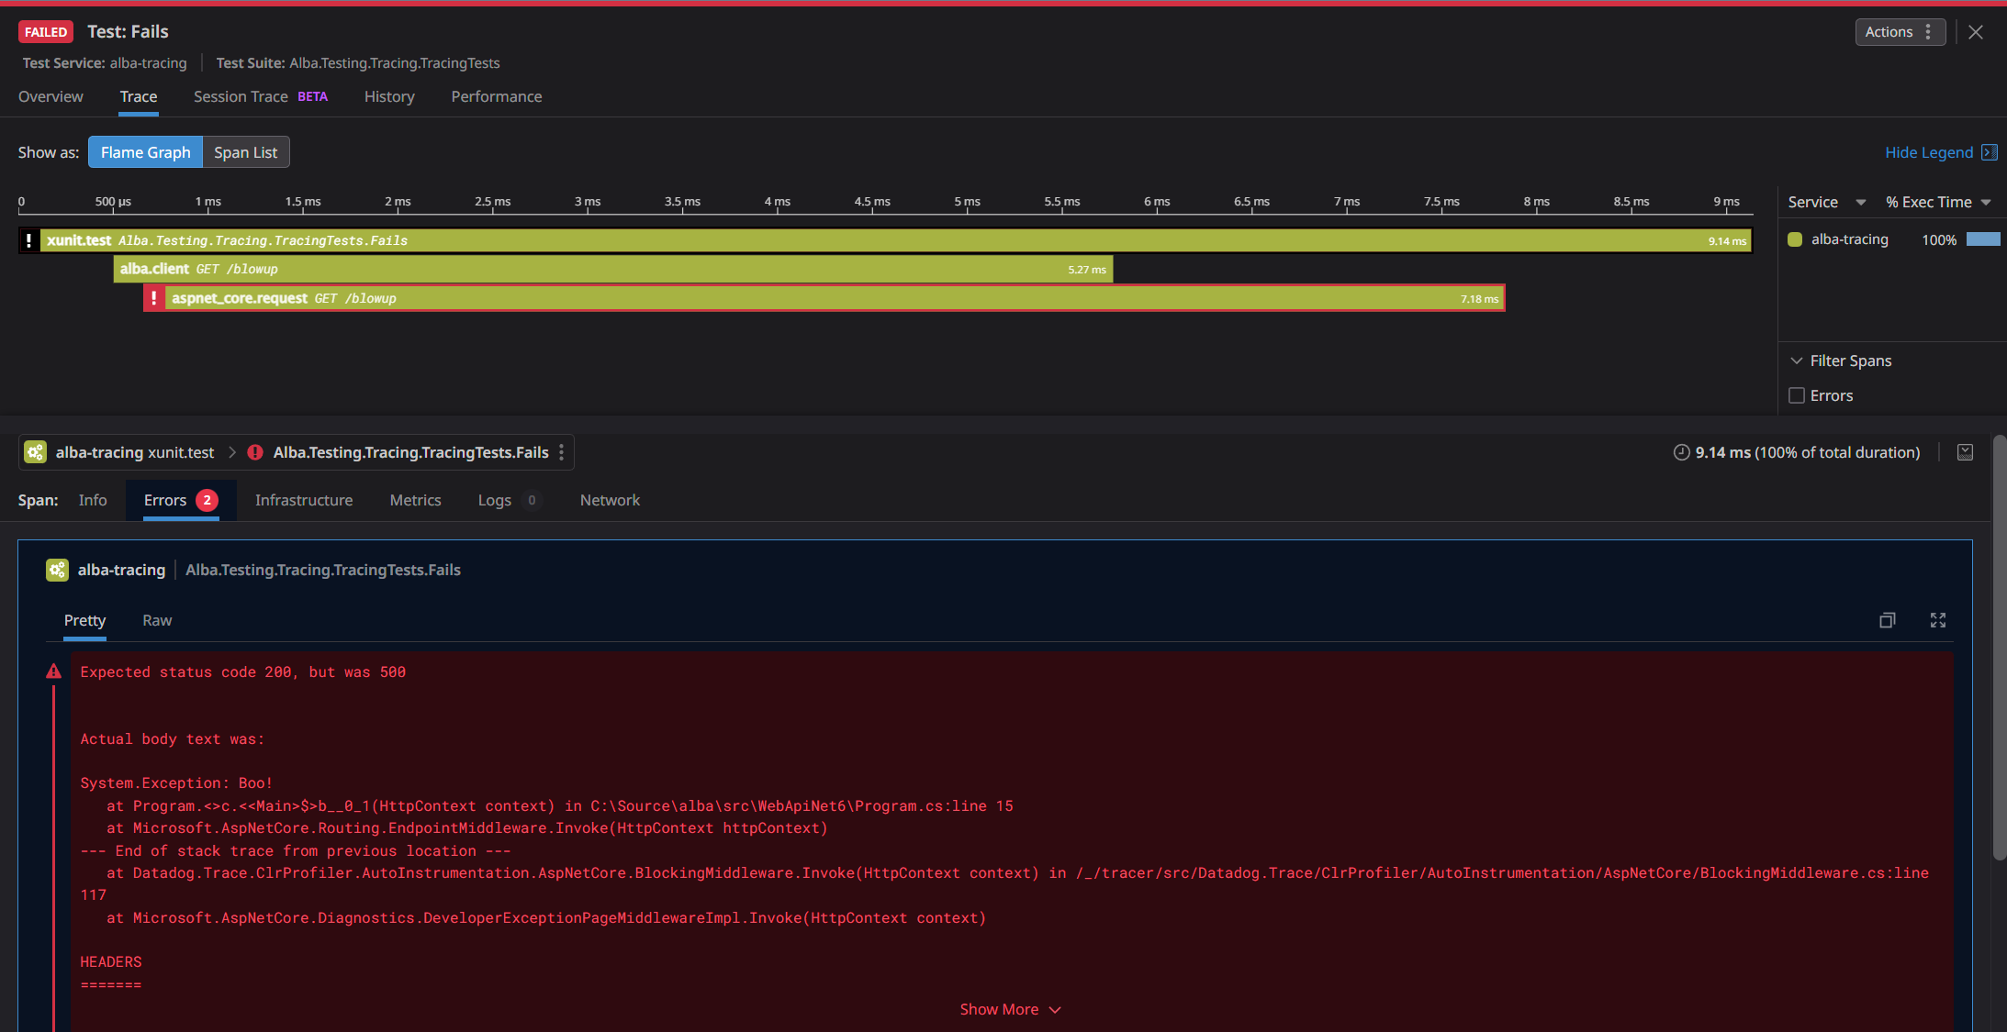Click alba-tracing icon in error card
Screen dimensions: 2007x1032
(57, 570)
